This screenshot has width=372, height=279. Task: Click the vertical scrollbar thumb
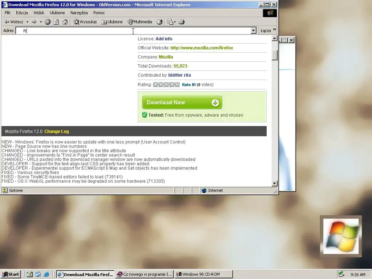click(x=275, y=56)
